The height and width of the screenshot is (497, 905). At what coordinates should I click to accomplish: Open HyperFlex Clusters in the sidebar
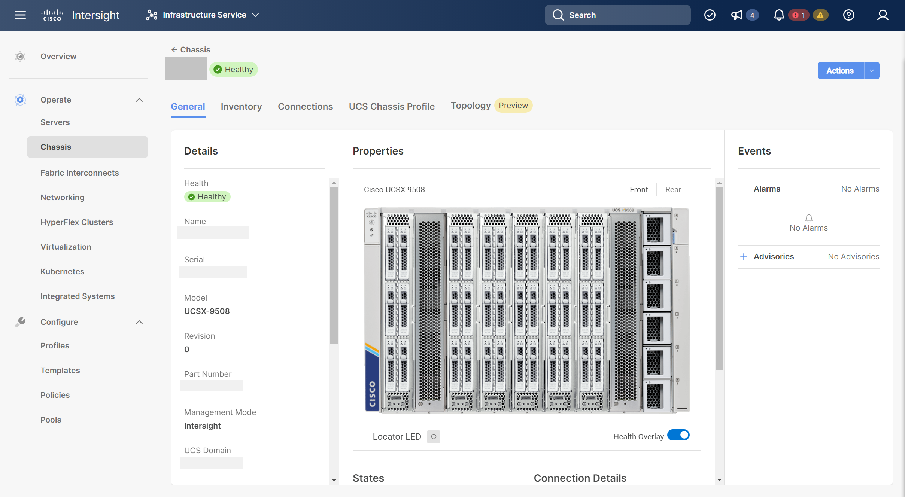tap(77, 222)
